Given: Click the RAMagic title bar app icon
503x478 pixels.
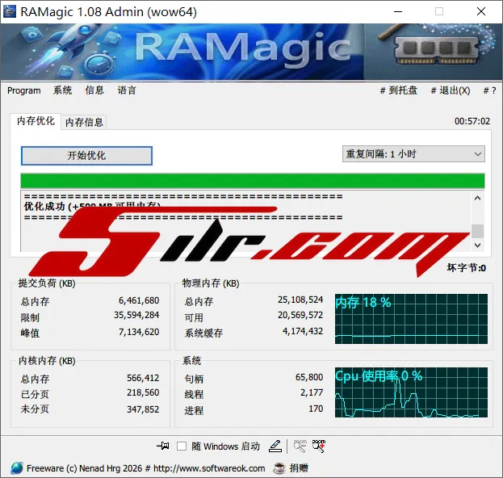Looking at the screenshot, I should [x=10, y=11].
